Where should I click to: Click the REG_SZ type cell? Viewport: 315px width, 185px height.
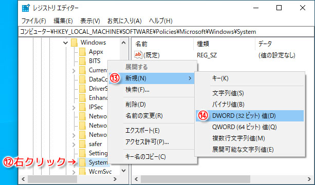(207, 55)
